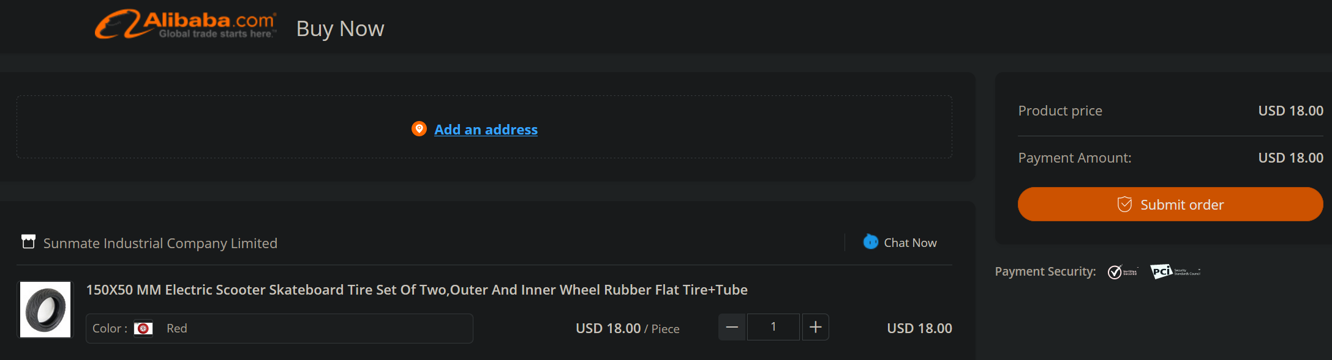Increase quantity with the plus button

815,327
